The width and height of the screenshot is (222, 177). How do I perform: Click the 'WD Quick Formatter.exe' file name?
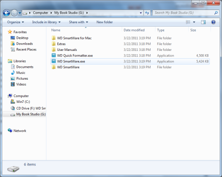tap(75, 55)
